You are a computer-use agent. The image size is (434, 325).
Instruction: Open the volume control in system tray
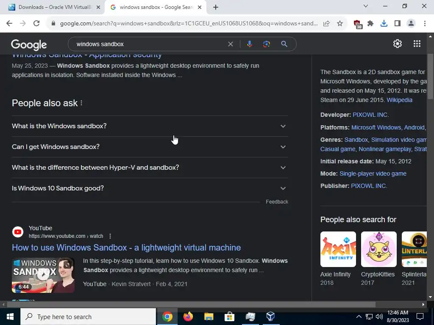coord(379,317)
